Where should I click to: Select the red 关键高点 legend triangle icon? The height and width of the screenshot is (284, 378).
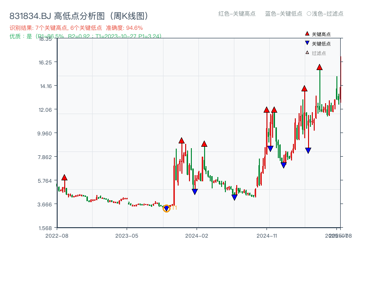click(x=307, y=34)
